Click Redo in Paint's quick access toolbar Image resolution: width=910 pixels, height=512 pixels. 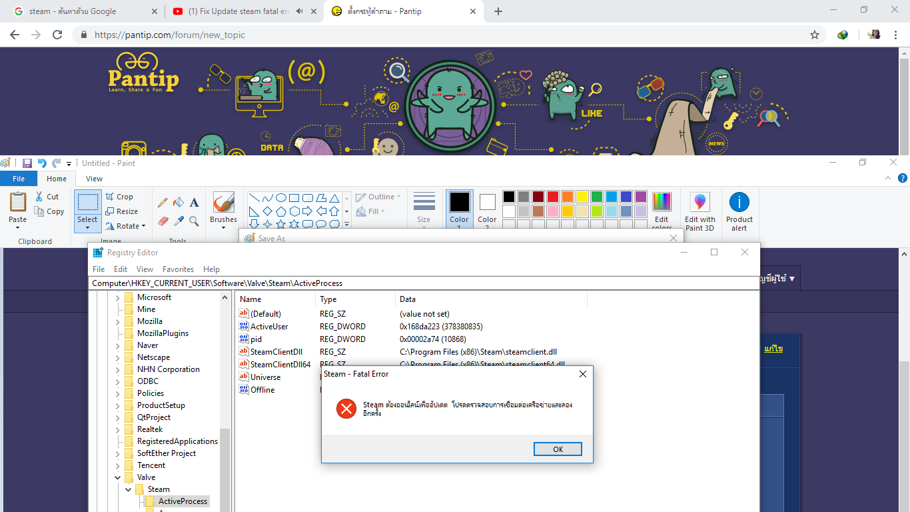(x=56, y=163)
